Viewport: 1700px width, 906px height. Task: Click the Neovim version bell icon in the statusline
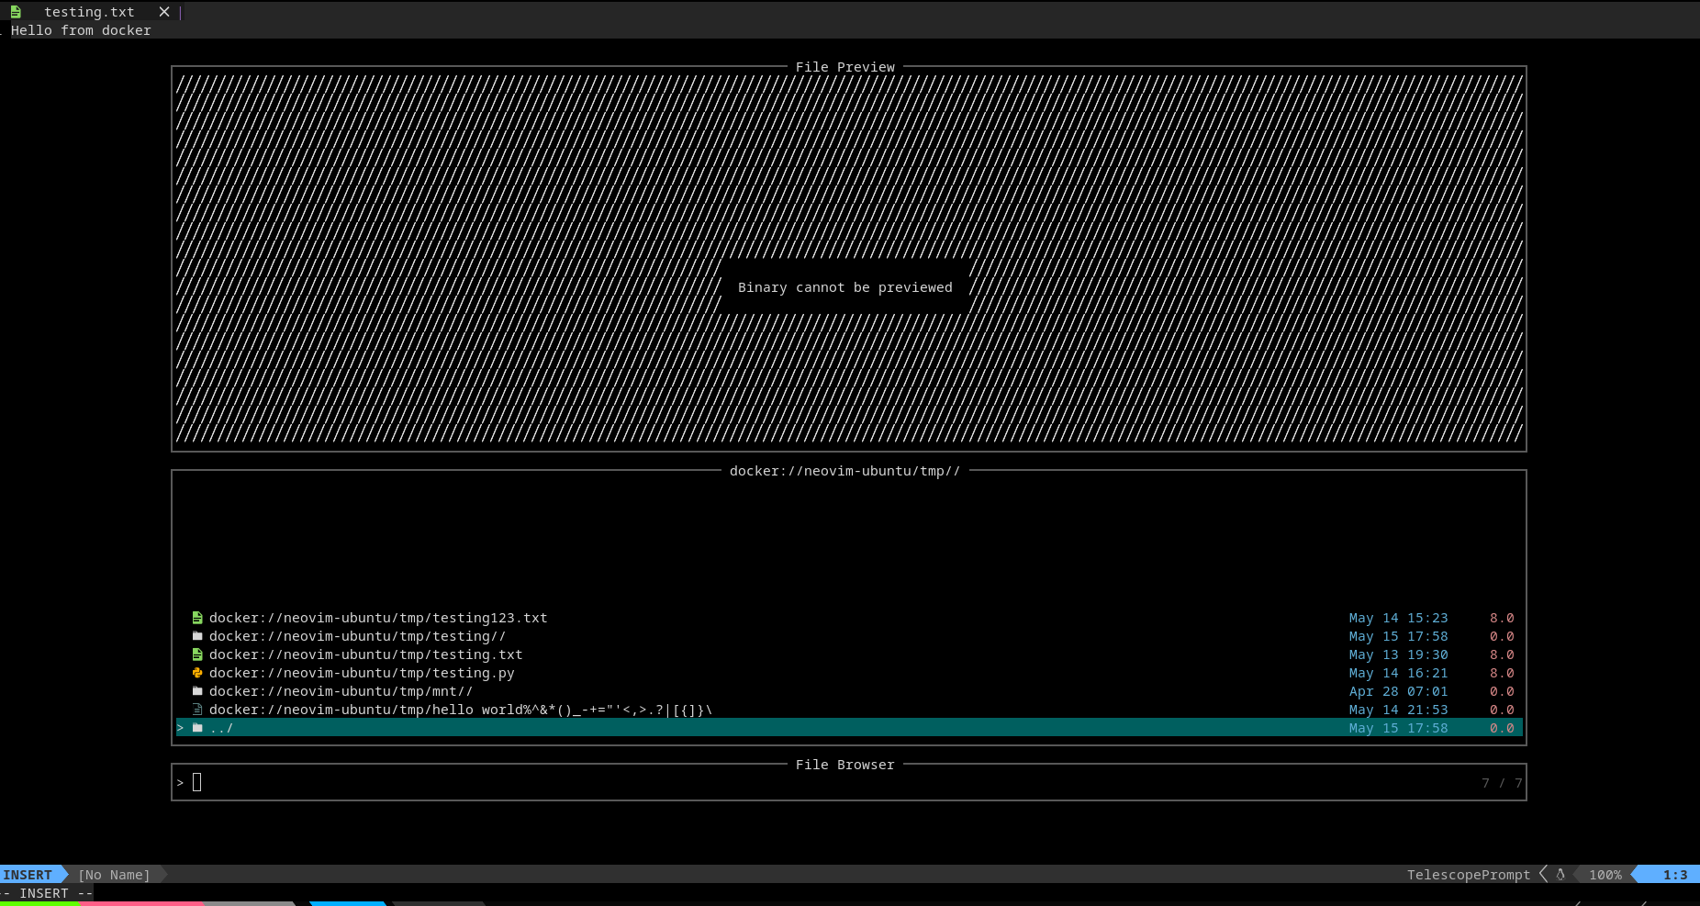1561,875
